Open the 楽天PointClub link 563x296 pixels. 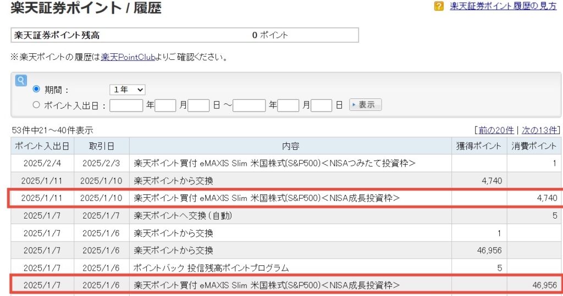click(x=128, y=57)
